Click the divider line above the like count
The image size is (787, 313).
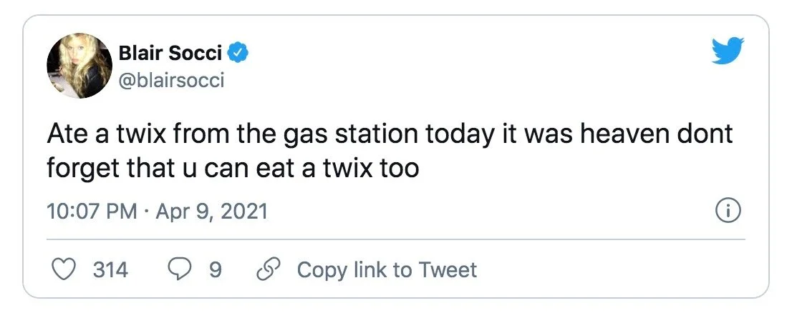pyautogui.click(x=396, y=239)
